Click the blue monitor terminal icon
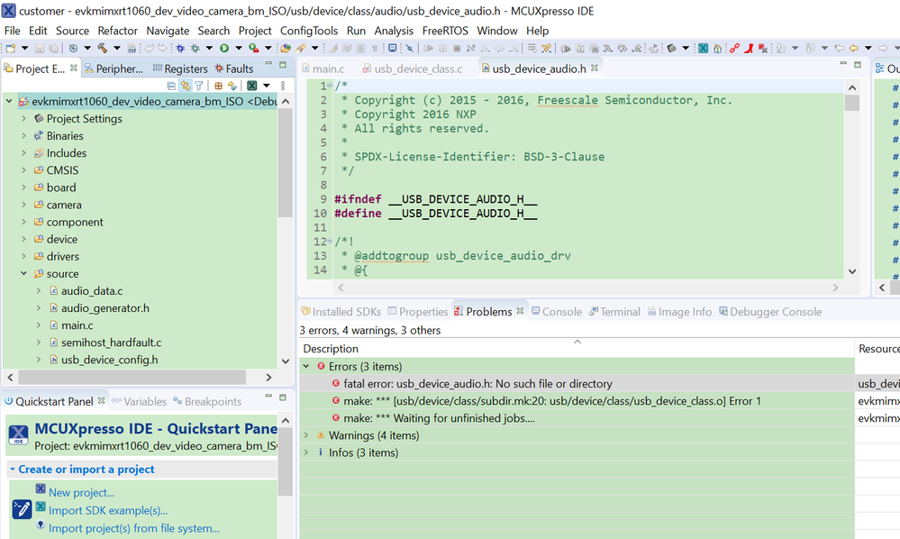The height and width of the screenshot is (539, 900). point(392,48)
